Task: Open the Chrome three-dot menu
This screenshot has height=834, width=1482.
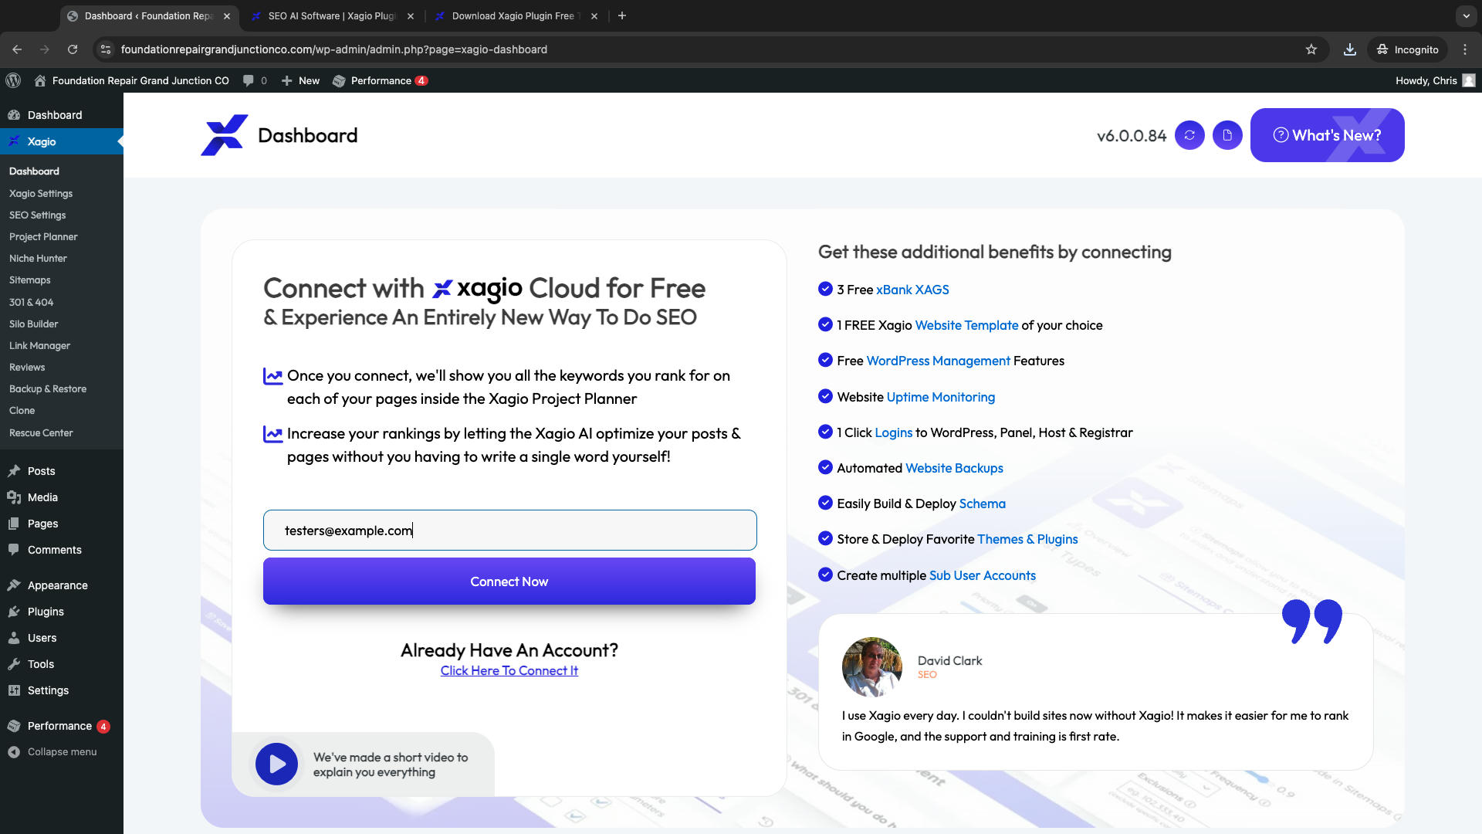Action: 1465,49
